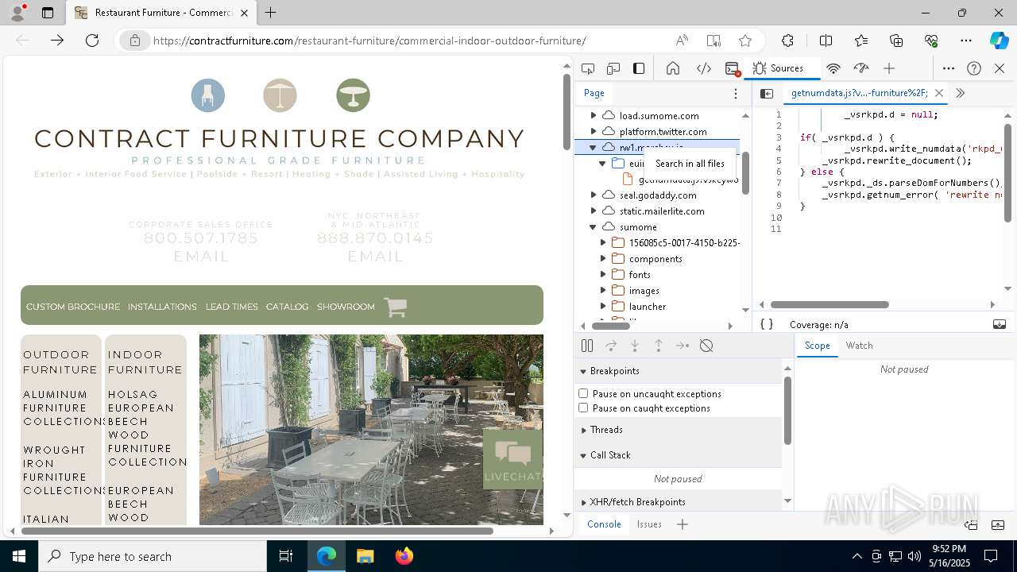Click the Windows taskbar search box
Screen dimensions: 1017x572
coord(153,556)
